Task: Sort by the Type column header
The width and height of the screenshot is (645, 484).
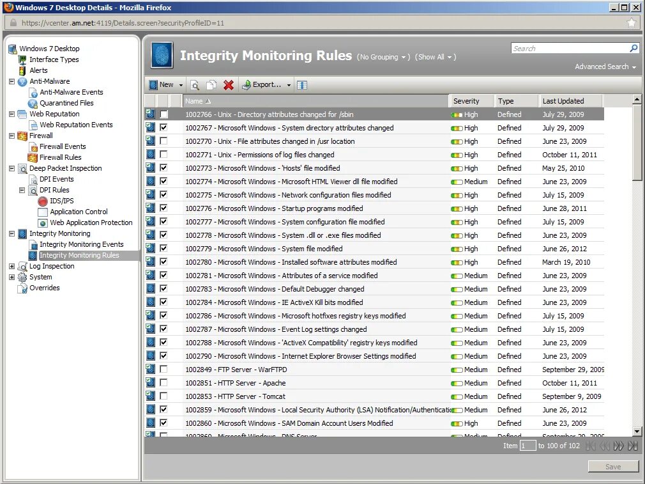Action: pyautogui.click(x=516, y=101)
